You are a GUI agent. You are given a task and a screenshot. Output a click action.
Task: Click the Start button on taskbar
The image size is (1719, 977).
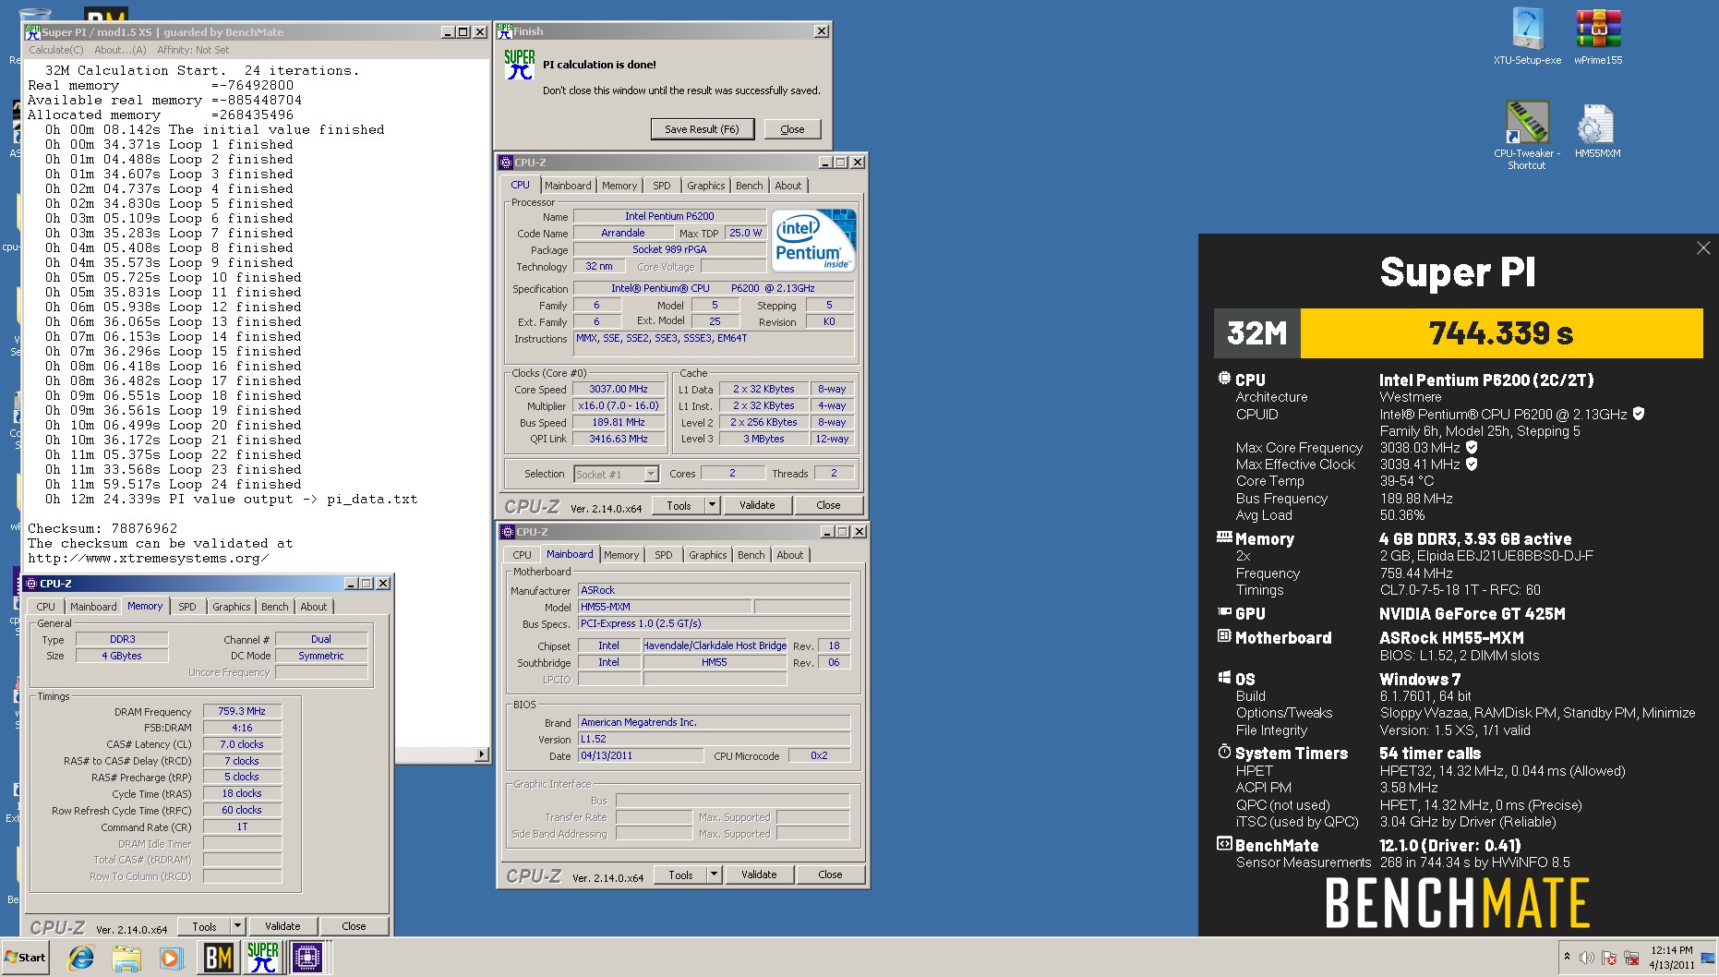(x=25, y=958)
